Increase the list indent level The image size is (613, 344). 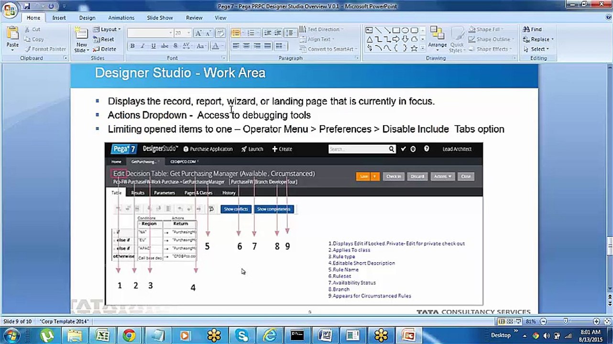[x=278, y=33]
